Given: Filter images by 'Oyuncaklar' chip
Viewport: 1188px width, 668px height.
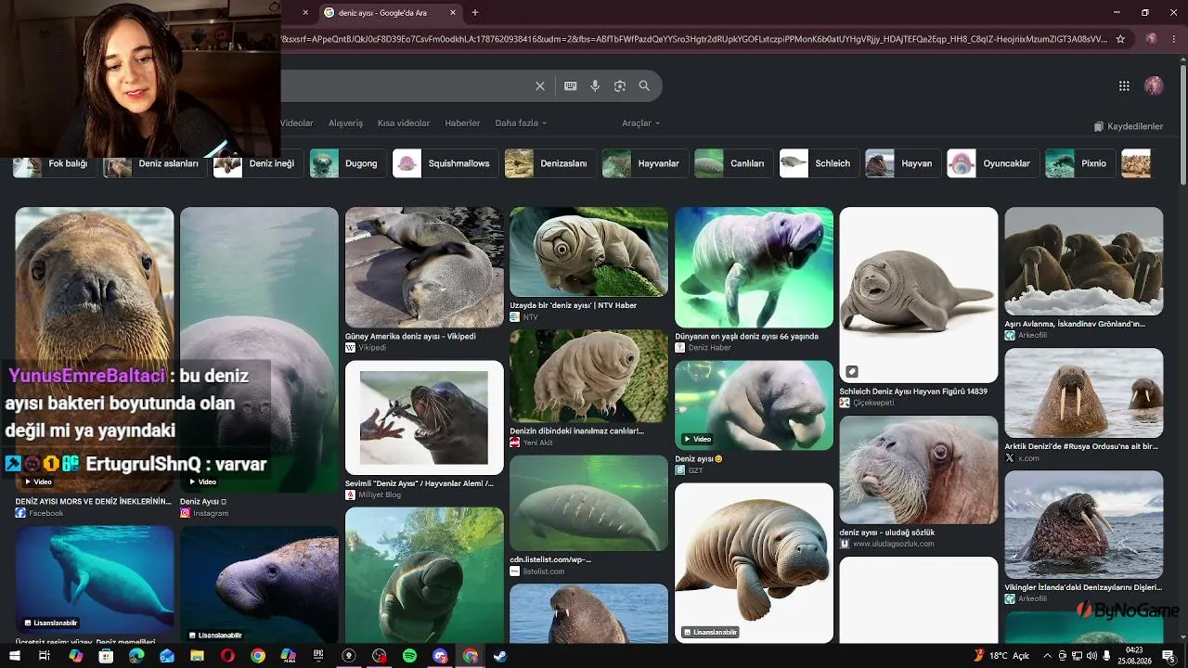Looking at the screenshot, I should (x=993, y=163).
